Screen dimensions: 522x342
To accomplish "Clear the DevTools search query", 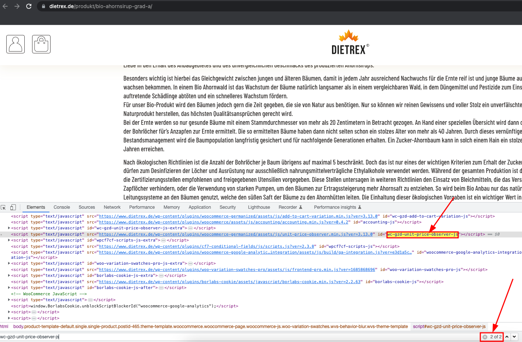I will coord(485,337).
